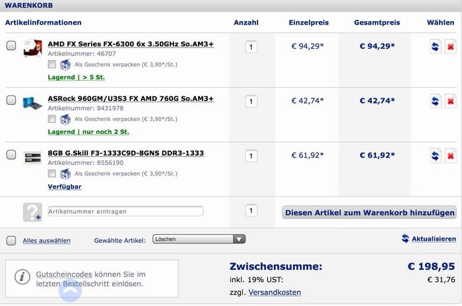Click Diesen Artikel zum Warenkorb hinzufügen

pos(369,212)
